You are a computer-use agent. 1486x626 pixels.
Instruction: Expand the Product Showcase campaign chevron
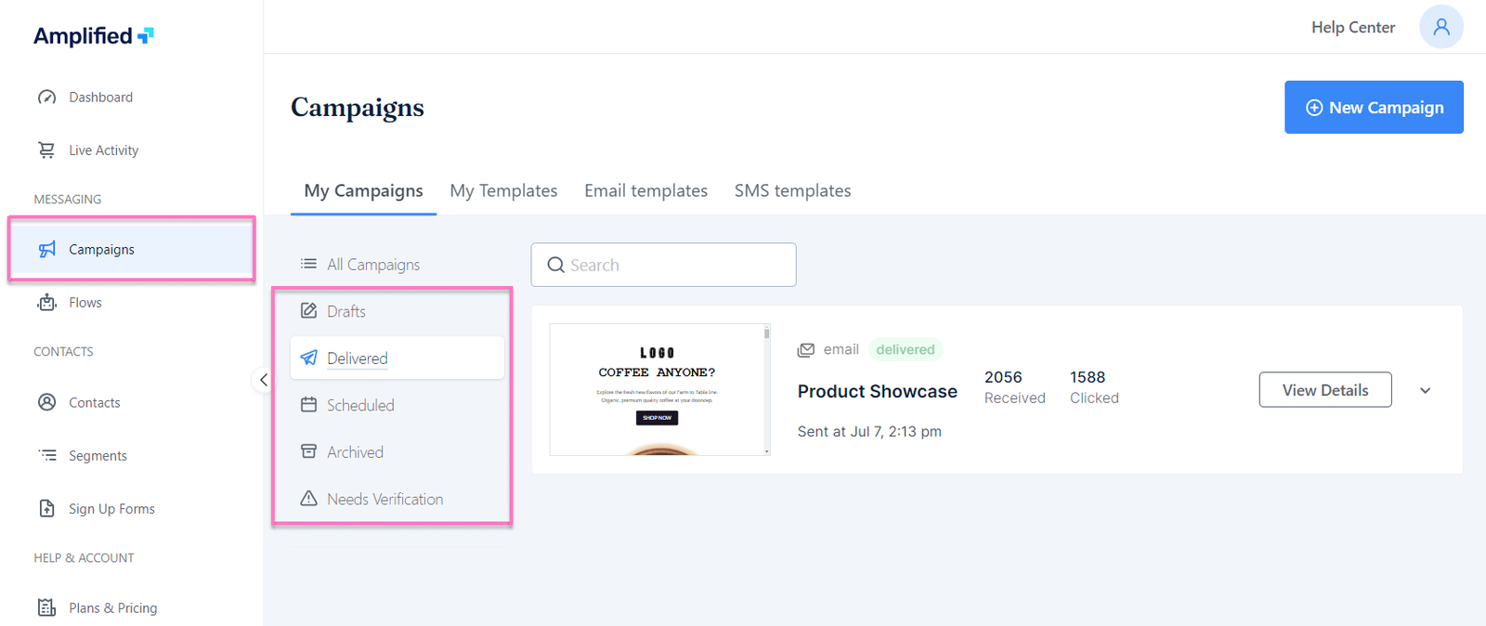1425,391
